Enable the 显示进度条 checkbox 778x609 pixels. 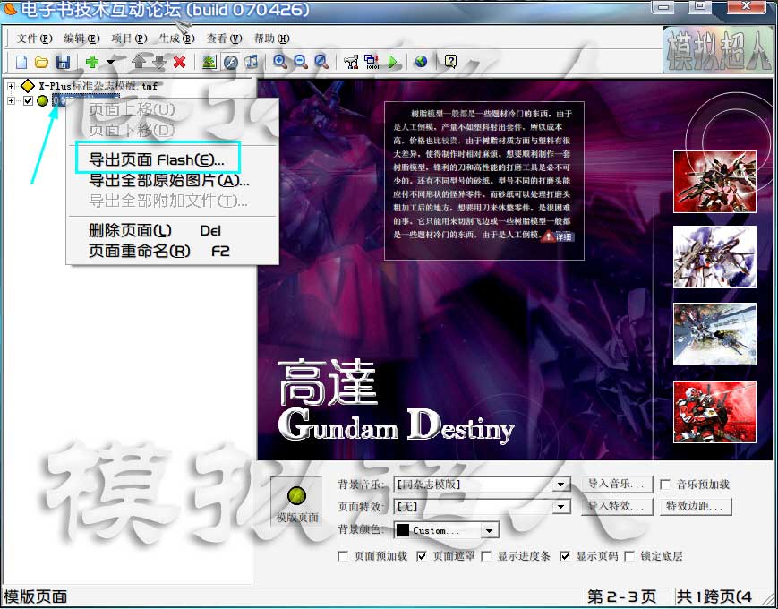pyautogui.click(x=486, y=556)
